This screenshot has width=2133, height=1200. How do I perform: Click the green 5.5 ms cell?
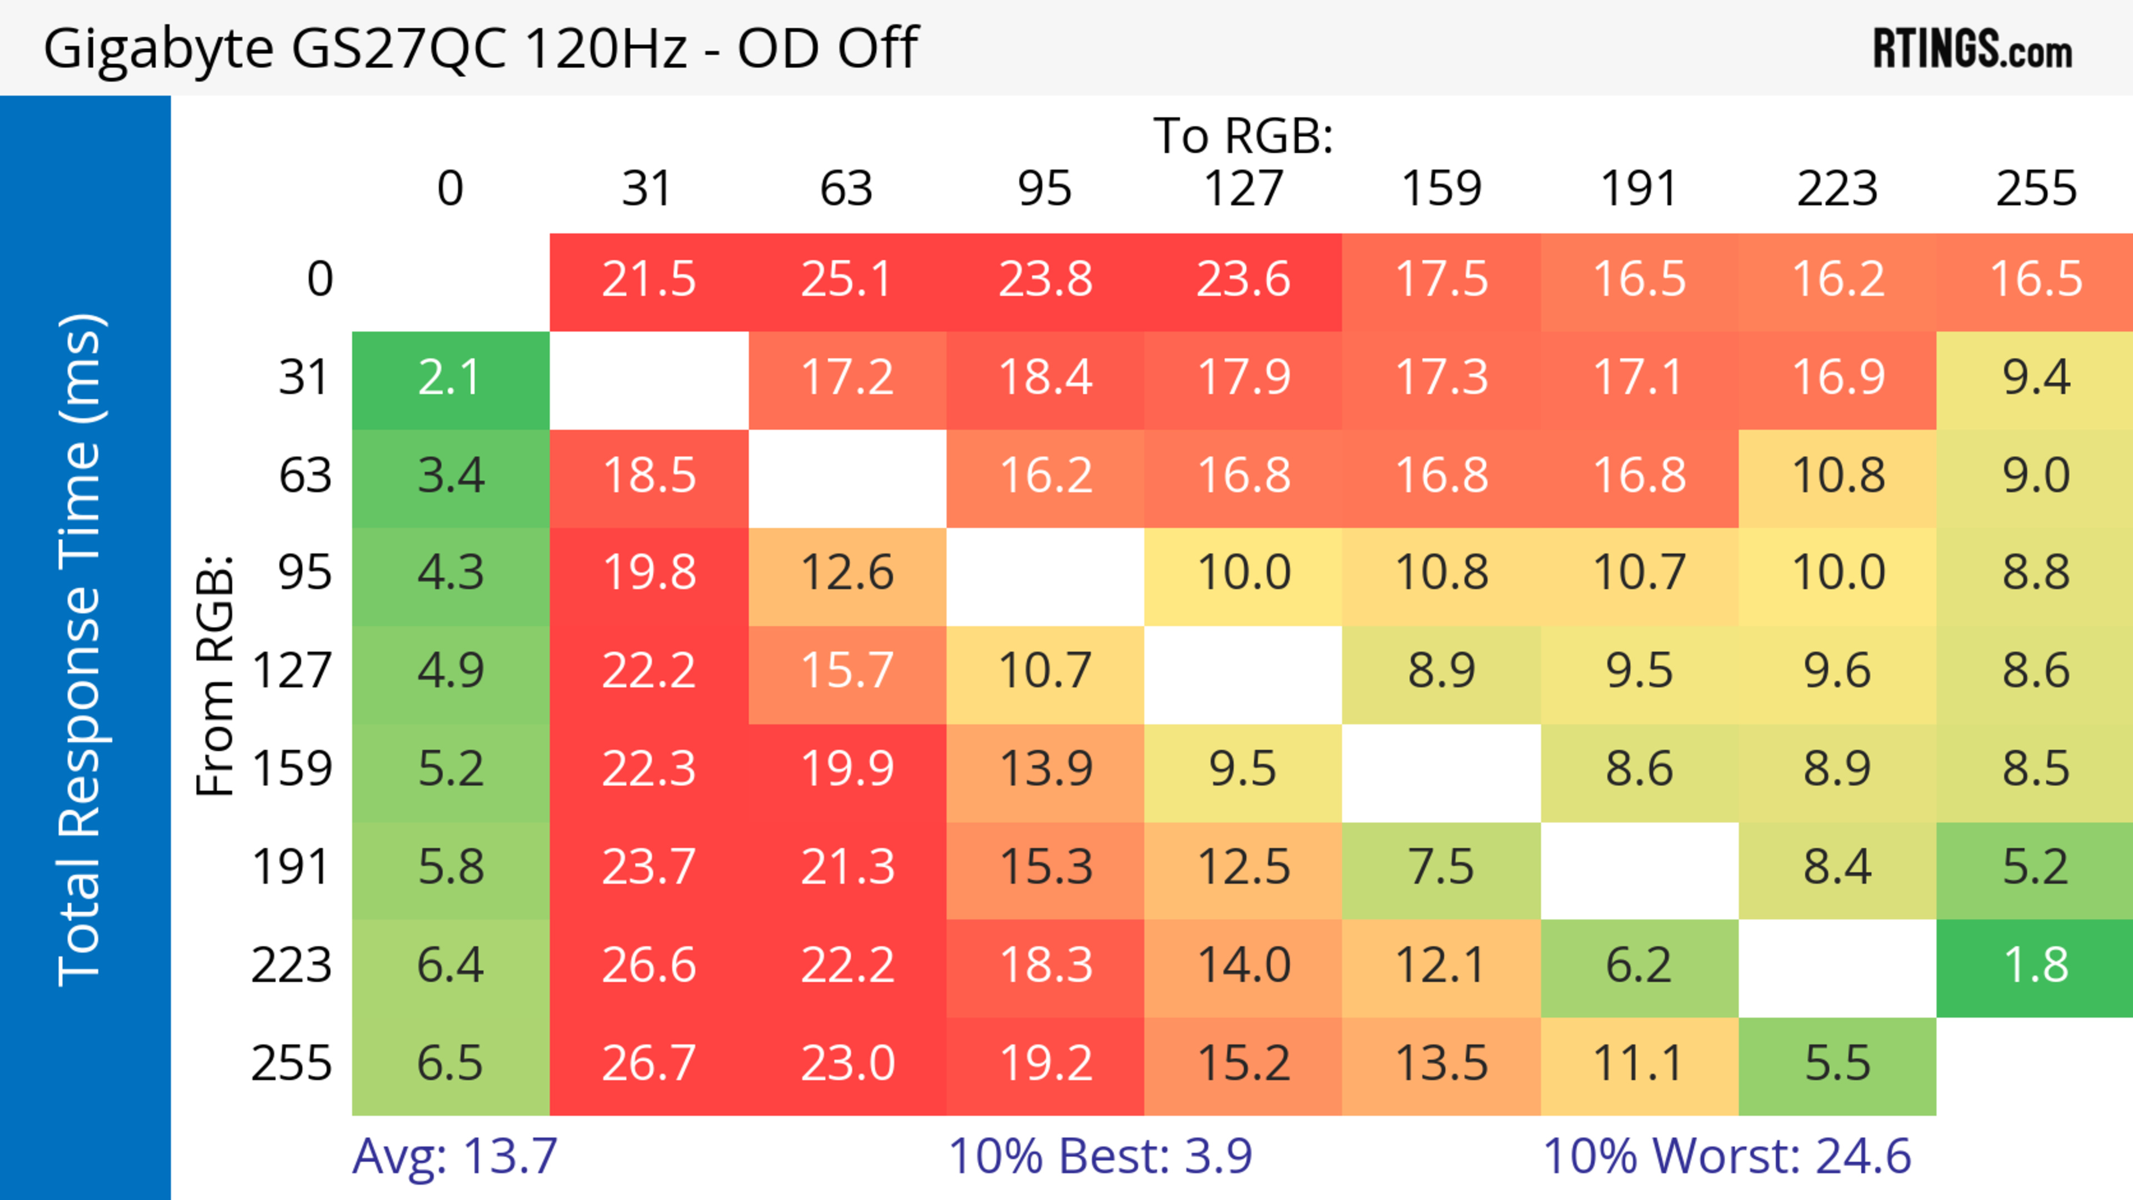coord(1836,1063)
